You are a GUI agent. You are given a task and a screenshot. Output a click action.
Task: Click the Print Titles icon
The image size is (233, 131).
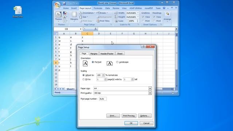pos(98,21)
